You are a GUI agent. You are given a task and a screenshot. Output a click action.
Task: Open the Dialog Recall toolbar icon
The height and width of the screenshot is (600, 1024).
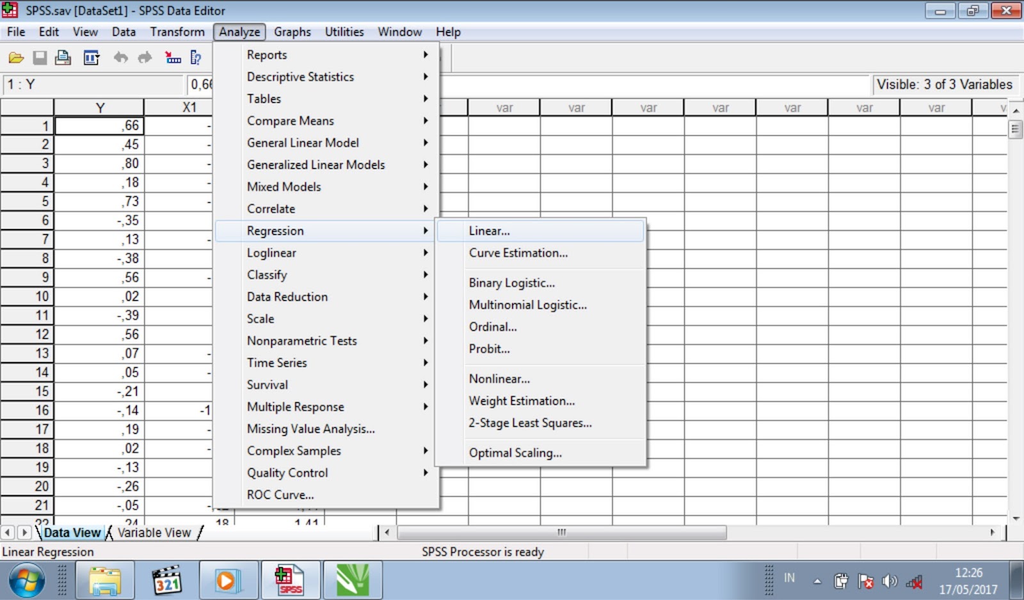coord(92,58)
